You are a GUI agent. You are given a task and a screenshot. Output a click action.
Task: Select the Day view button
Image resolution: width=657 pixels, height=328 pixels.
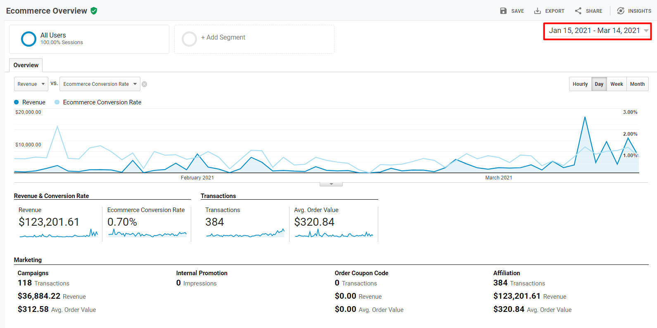pyautogui.click(x=599, y=84)
